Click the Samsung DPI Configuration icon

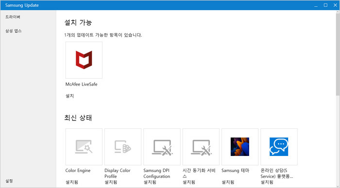pos(162,148)
